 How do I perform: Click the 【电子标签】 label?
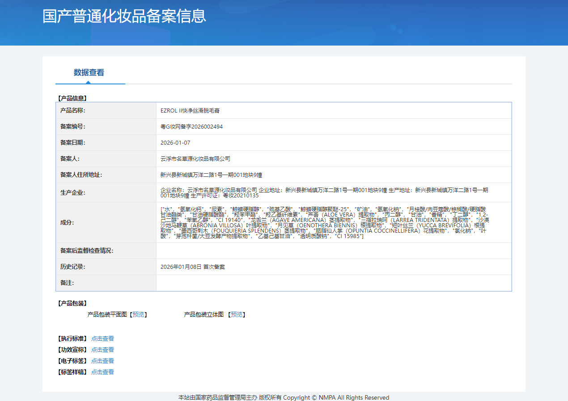[x=72, y=361]
